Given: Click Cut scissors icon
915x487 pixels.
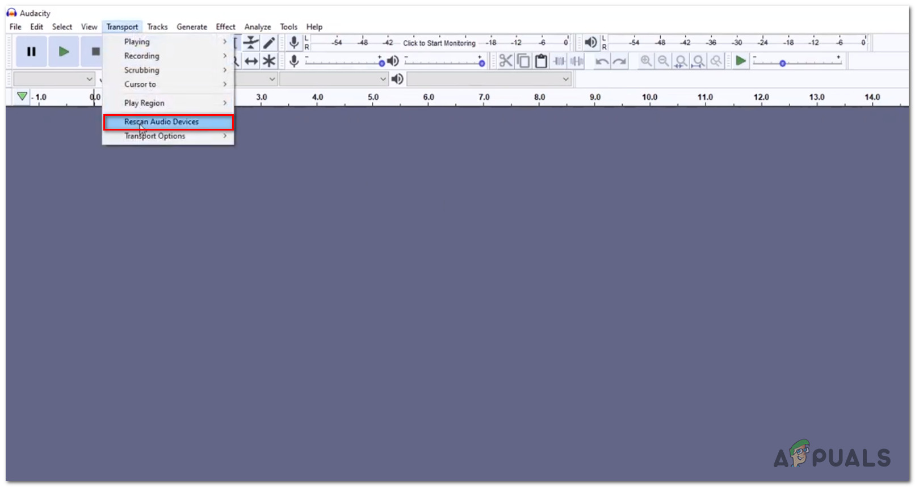Looking at the screenshot, I should (506, 61).
